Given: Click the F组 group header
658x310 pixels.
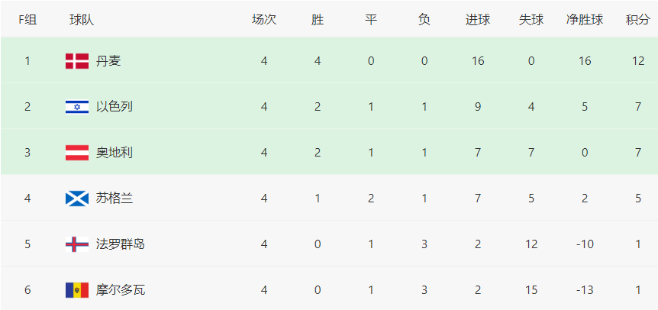Looking at the screenshot, I should pyautogui.click(x=27, y=20).
